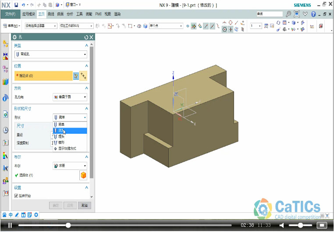Click the rotate view icon in toolbar
This screenshot has height=232, width=334.
click(278, 22)
